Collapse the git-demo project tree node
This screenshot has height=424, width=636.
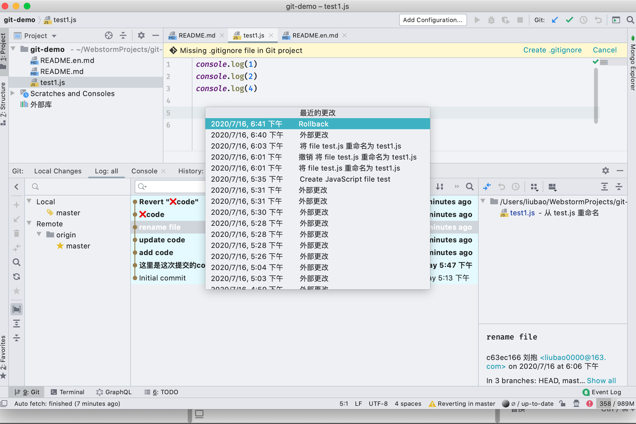coord(13,49)
